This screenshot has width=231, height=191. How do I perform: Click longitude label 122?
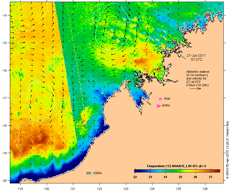click(99, 189)
